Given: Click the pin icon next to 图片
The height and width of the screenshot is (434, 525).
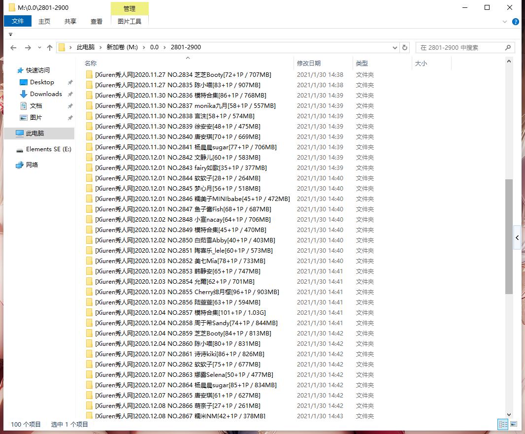Looking at the screenshot, I should (x=70, y=118).
